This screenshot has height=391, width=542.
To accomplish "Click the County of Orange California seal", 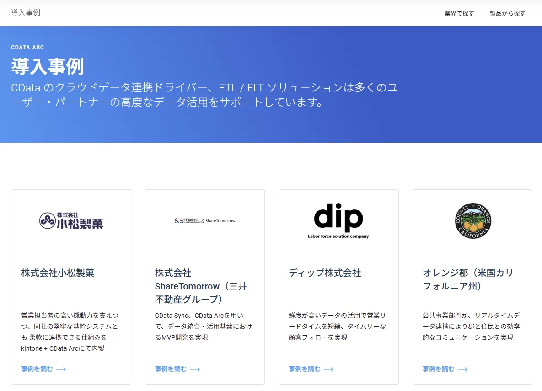I will 473,220.
